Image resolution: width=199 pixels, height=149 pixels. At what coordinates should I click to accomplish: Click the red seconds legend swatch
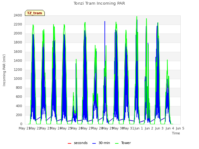click(69, 143)
